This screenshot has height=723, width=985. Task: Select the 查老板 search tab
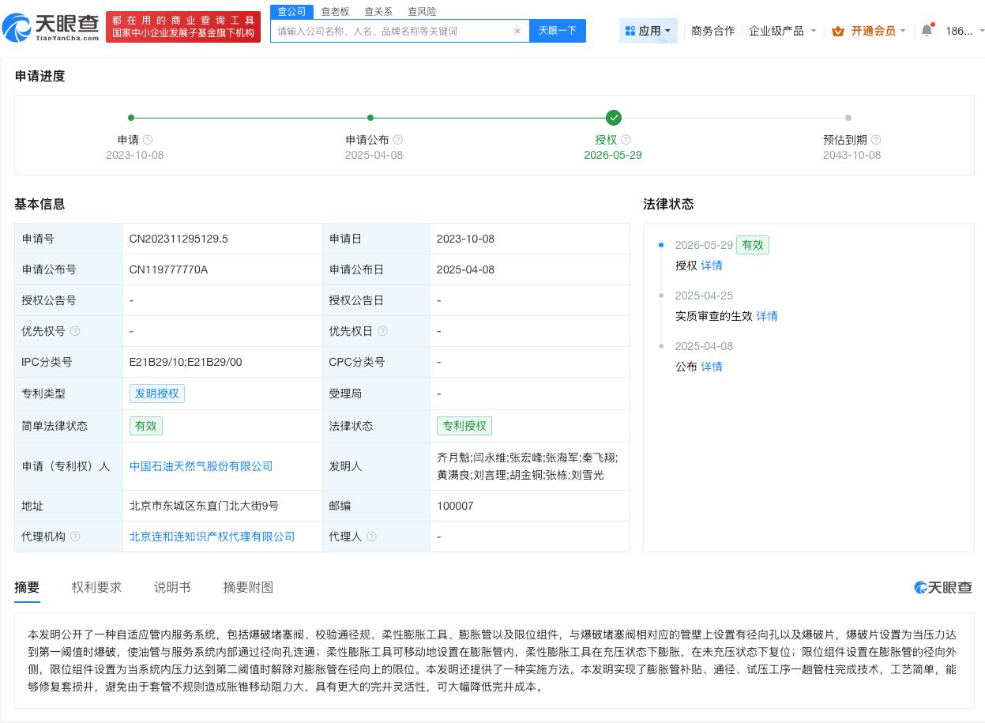click(x=335, y=12)
